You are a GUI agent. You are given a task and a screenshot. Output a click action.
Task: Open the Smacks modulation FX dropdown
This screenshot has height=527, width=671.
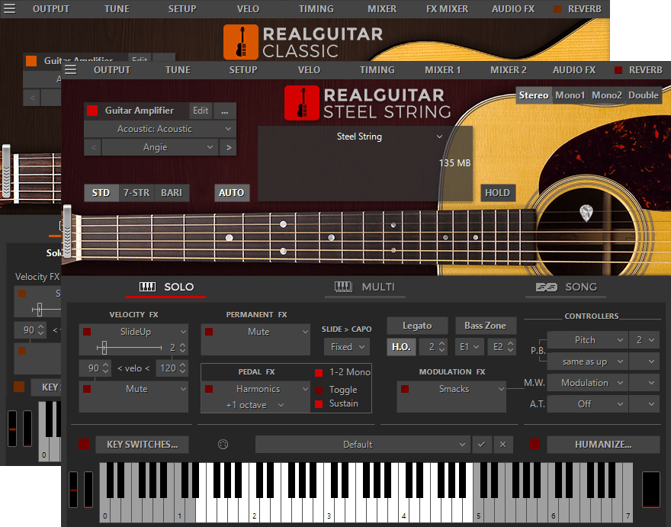click(x=451, y=389)
